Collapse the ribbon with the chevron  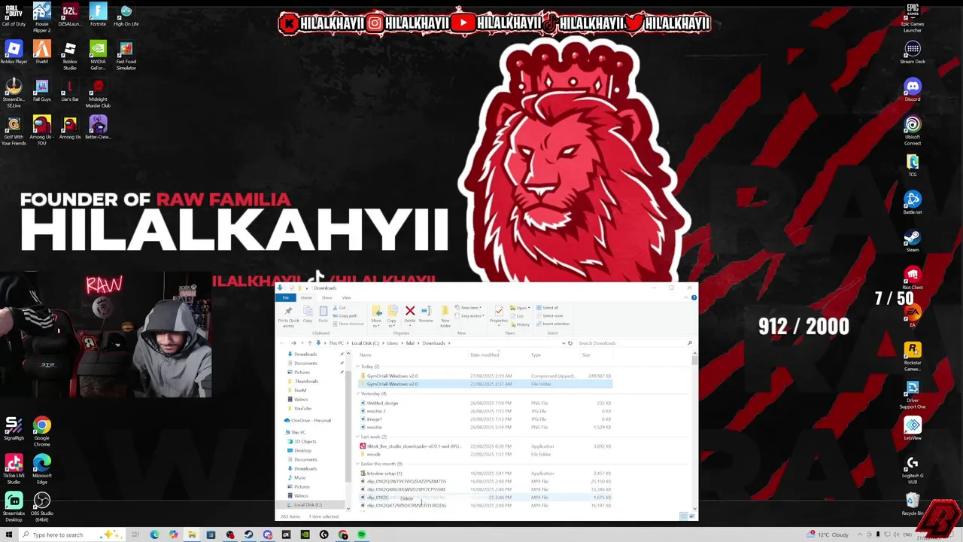pos(686,298)
